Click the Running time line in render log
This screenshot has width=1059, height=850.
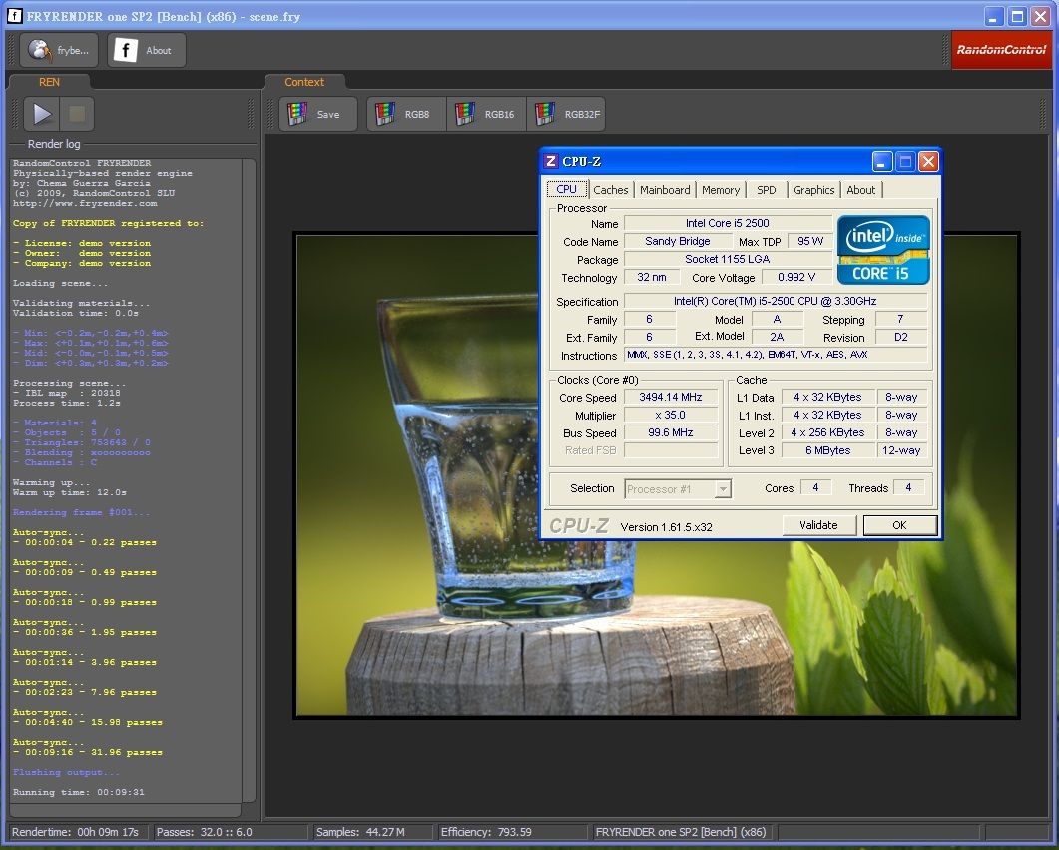pyautogui.click(x=78, y=792)
